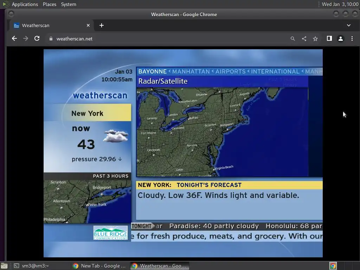Share this page using the share icon

(x=304, y=39)
